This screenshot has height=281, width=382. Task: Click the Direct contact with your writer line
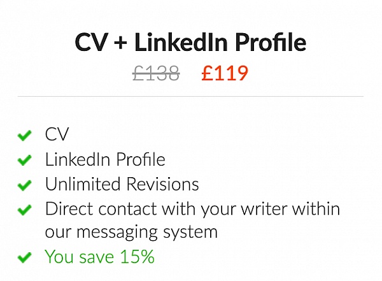point(192,209)
